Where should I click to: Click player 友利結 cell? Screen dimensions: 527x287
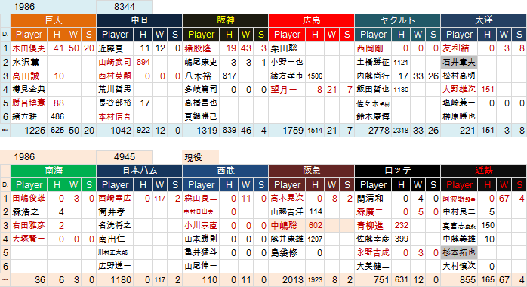[459, 48]
